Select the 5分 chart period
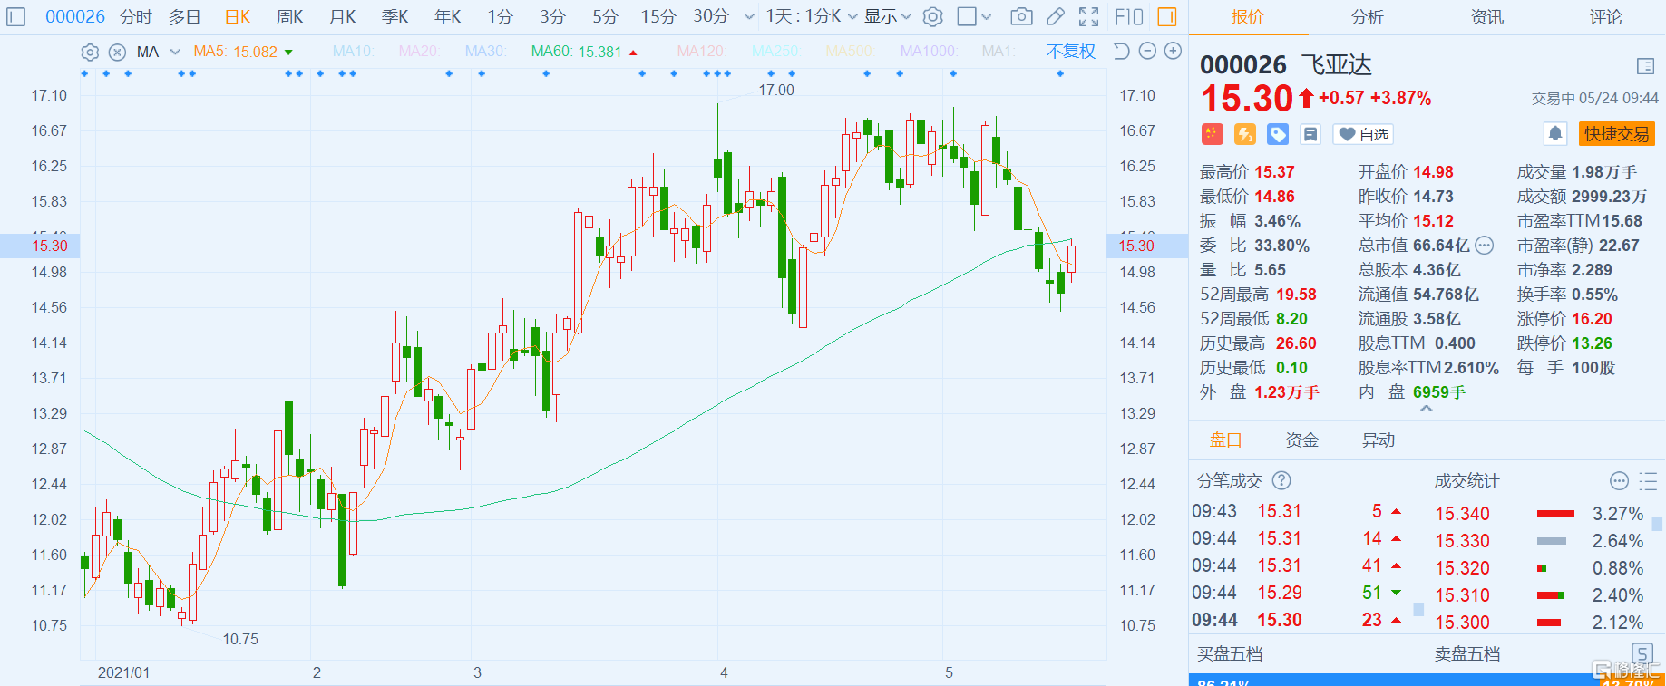The width and height of the screenshot is (1666, 686). point(605,16)
